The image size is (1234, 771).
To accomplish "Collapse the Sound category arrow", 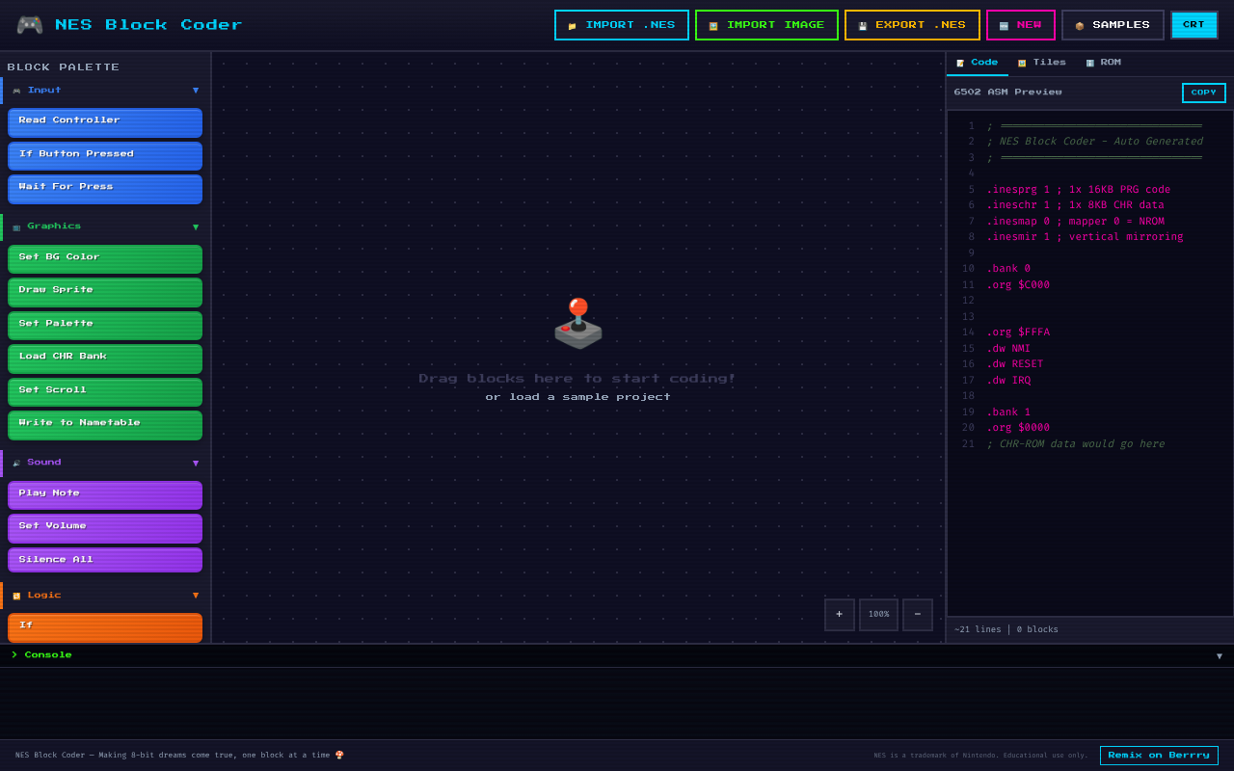I will (196, 464).
